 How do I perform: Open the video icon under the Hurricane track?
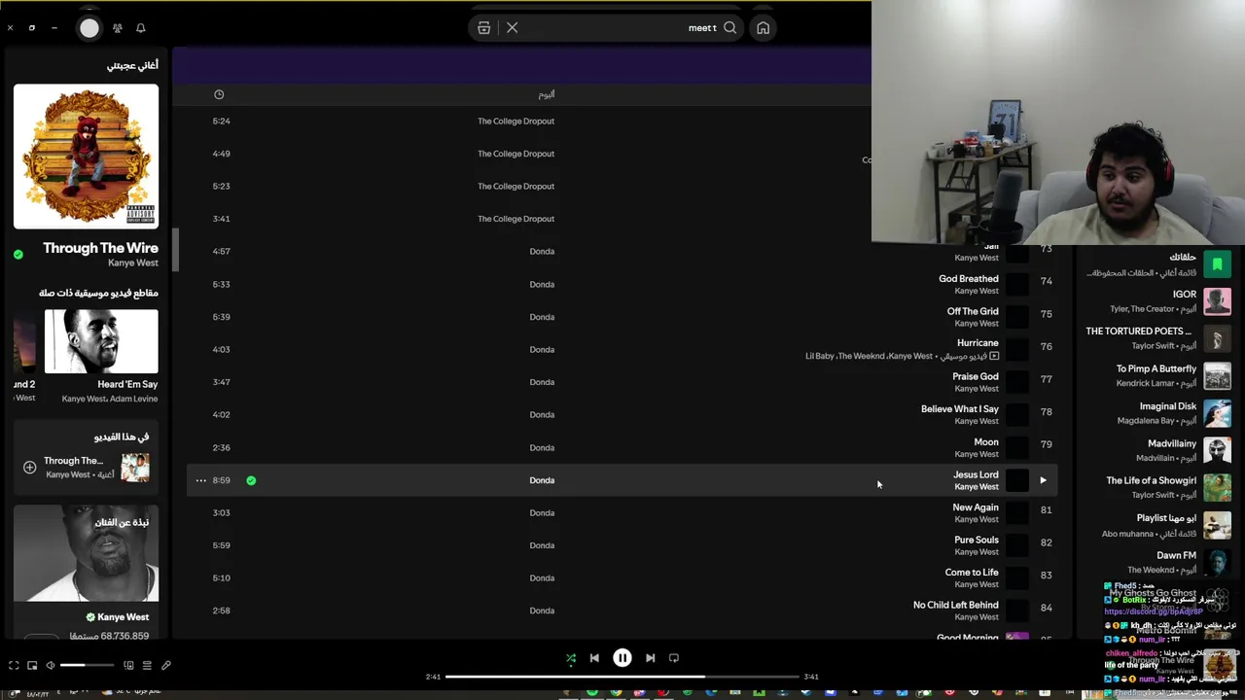[993, 357]
